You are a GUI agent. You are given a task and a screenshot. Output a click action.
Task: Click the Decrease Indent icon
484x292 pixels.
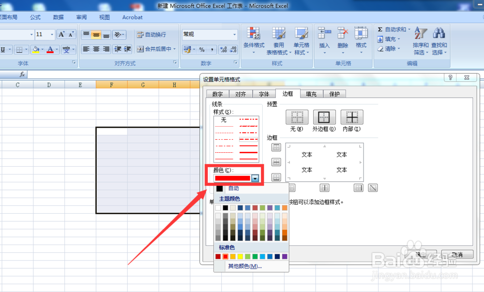(118, 49)
